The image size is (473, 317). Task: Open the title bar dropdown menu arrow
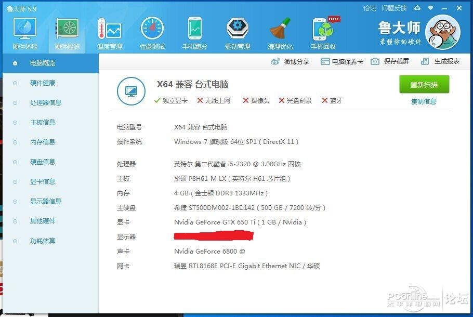(431, 8)
